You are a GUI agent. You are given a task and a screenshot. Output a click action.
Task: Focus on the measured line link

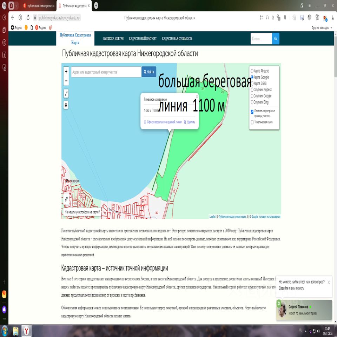163,122
